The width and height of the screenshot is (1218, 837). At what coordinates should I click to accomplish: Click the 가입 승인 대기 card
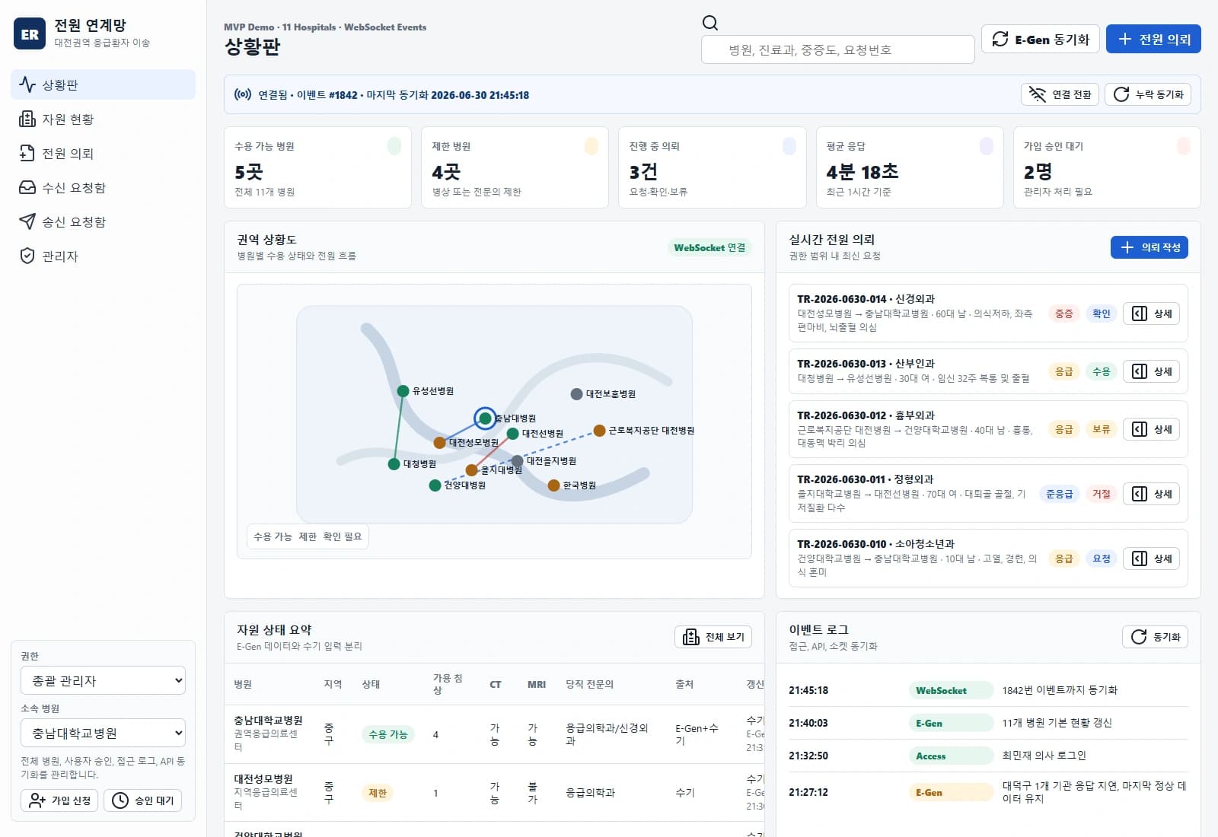pyautogui.click(x=1107, y=167)
